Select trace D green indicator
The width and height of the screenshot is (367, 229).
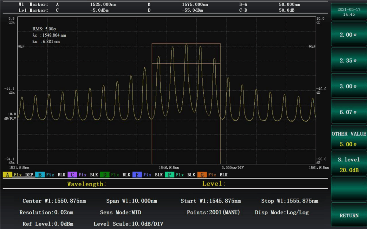click(104, 175)
